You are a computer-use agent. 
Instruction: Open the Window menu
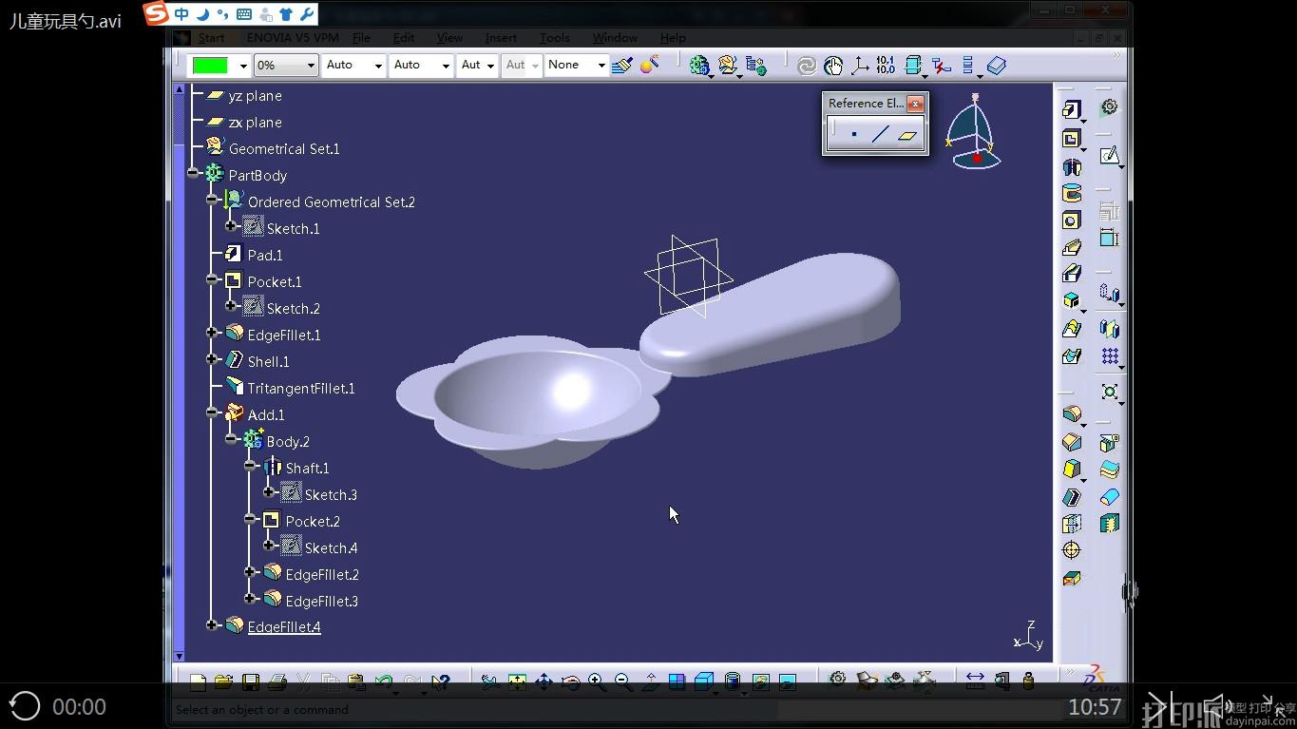pos(615,38)
